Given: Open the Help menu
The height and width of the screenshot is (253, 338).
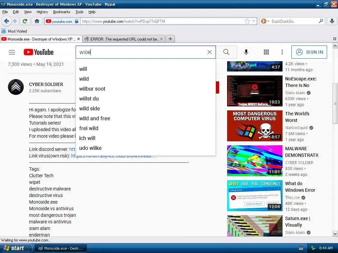Looking at the screenshot, I should [92, 12].
